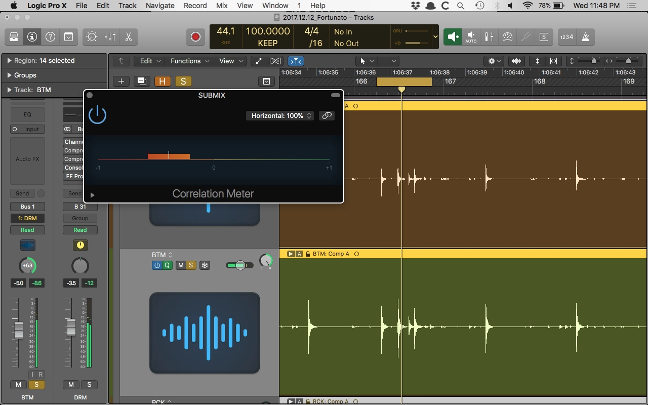The image size is (648, 405).
Task: Show automation in Tracks area
Action: 259,61
